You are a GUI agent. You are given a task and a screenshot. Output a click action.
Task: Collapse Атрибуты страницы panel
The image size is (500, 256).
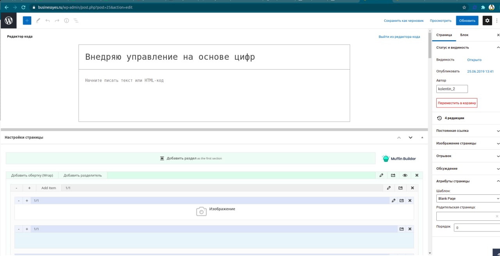point(498,181)
